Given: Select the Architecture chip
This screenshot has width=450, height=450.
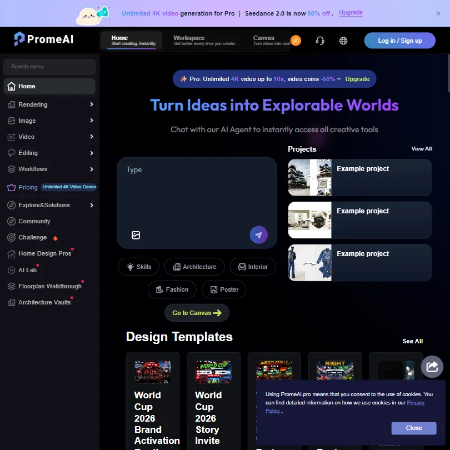Looking at the screenshot, I should [194, 267].
